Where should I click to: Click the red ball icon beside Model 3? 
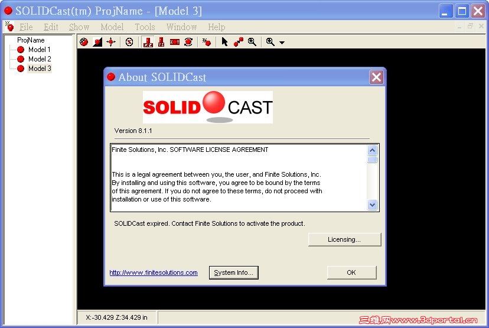[x=21, y=68]
